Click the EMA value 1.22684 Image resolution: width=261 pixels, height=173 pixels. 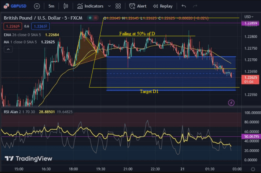[52, 35]
